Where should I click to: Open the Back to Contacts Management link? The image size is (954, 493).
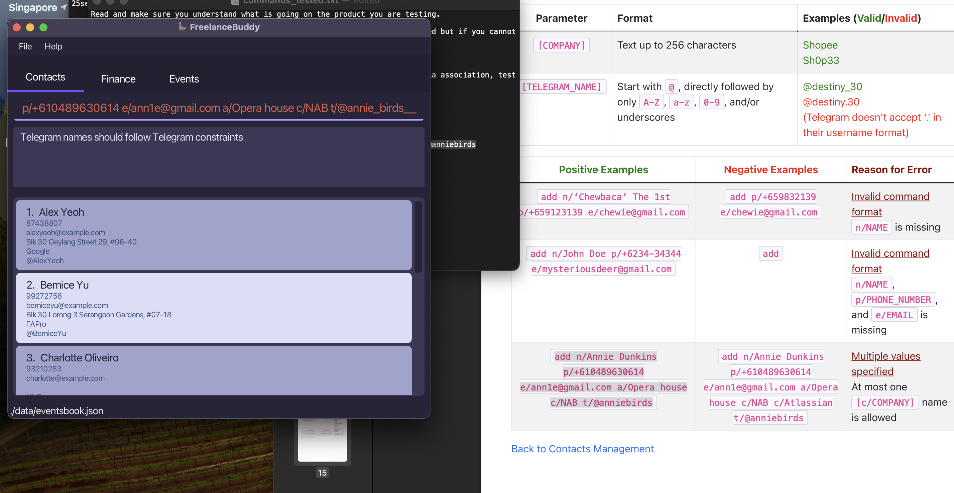582,449
